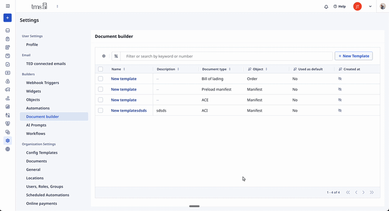Open Documents organization settings

point(36,161)
